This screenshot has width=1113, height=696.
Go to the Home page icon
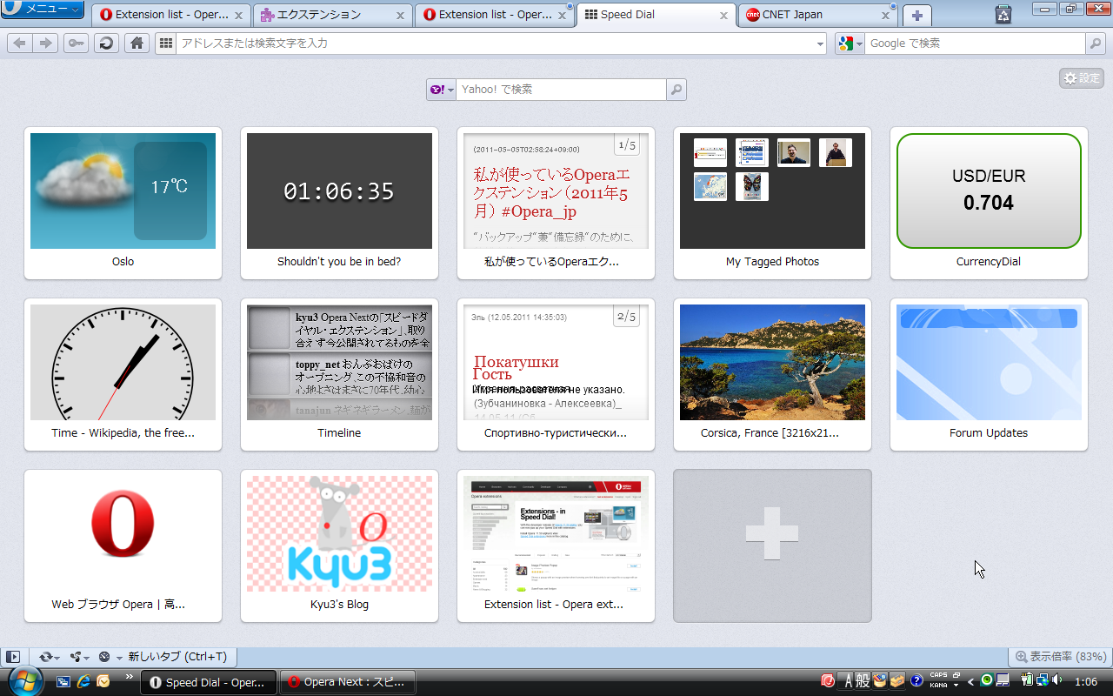point(136,43)
